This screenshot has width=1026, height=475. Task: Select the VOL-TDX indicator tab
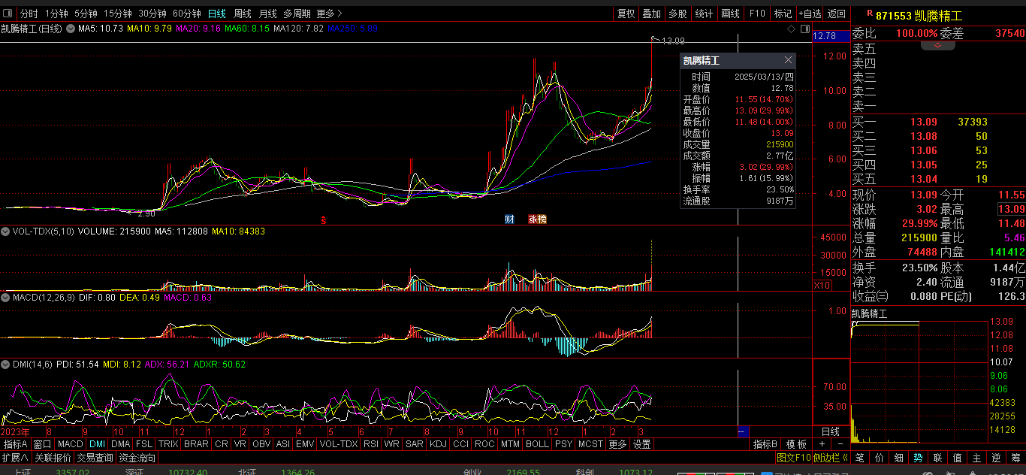(338, 444)
